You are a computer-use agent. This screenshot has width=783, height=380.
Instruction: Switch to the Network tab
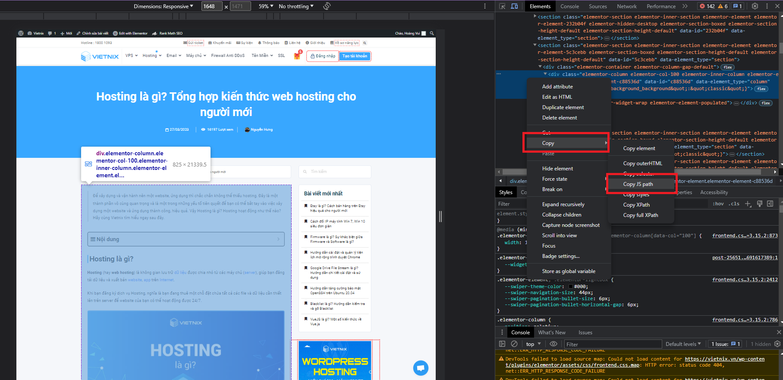[626, 6]
